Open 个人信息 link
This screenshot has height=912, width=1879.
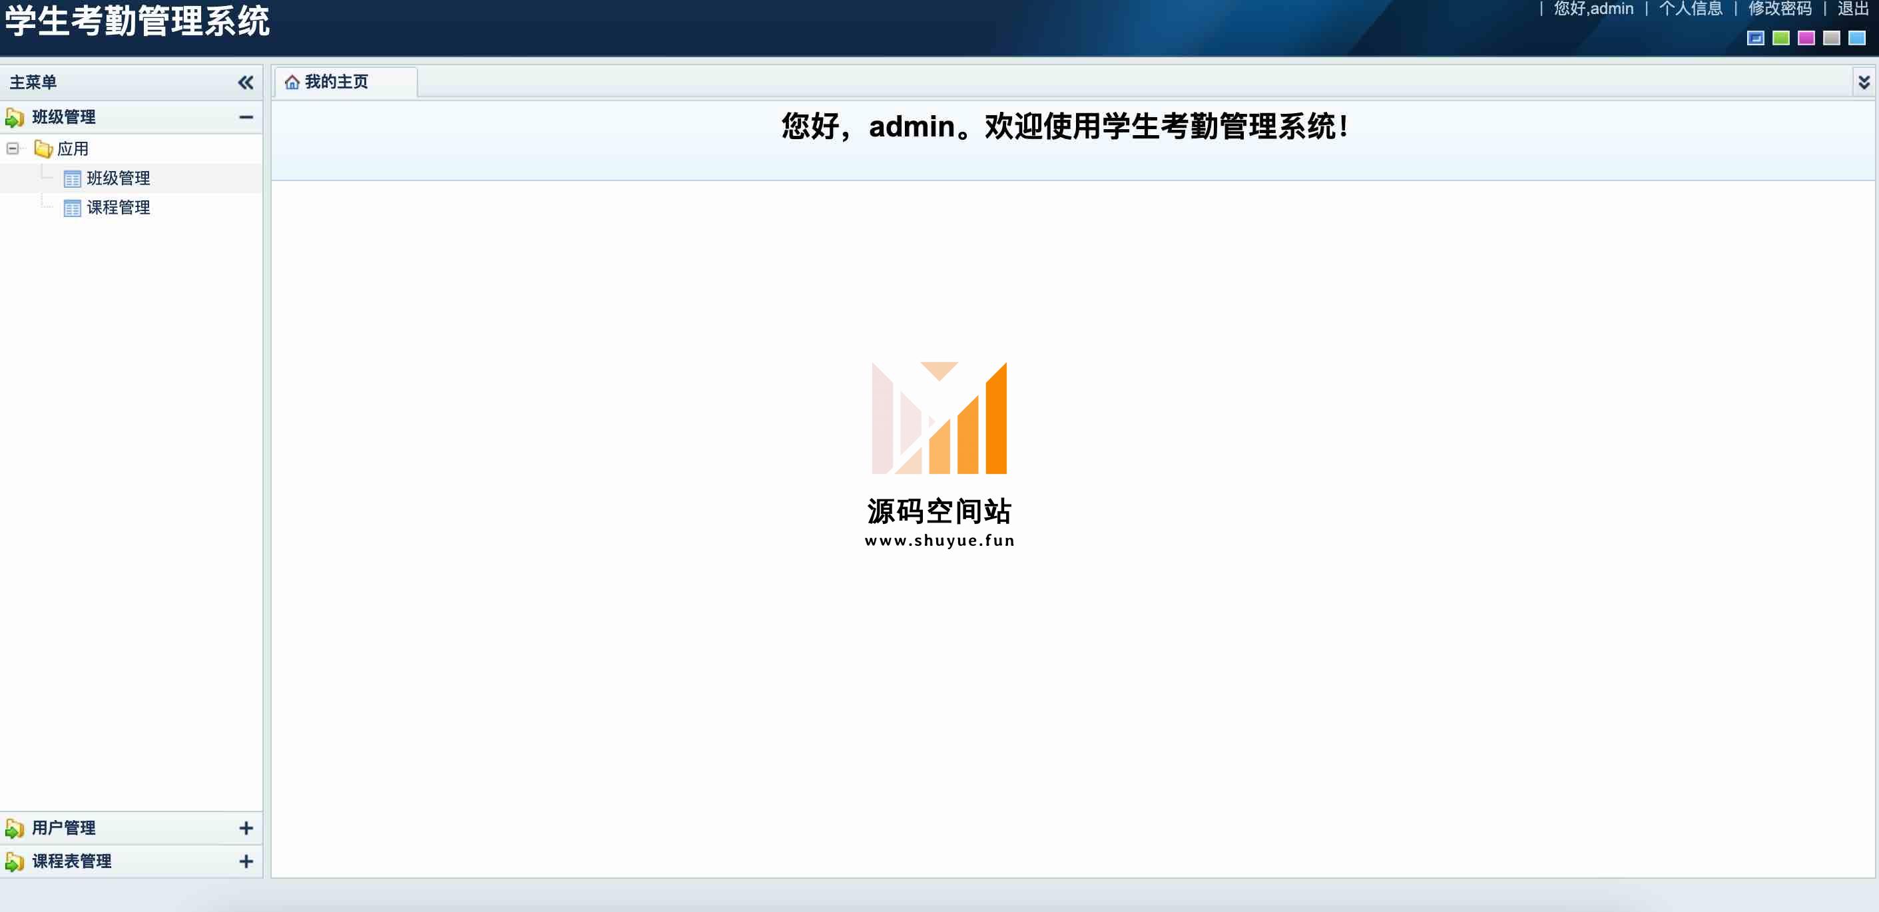pyautogui.click(x=1691, y=9)
